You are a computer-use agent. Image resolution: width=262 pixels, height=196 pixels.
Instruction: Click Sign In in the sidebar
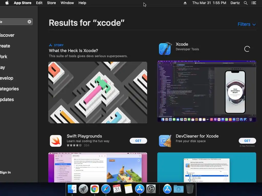[5, 173]
